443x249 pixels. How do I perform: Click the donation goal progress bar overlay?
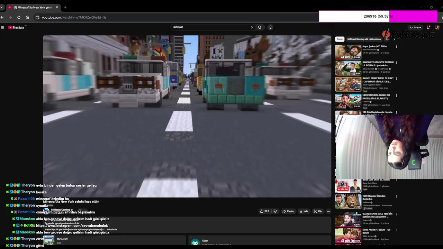click(x=378, y=16)
